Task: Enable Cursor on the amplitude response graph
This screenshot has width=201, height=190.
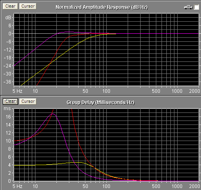Action: 28,6
